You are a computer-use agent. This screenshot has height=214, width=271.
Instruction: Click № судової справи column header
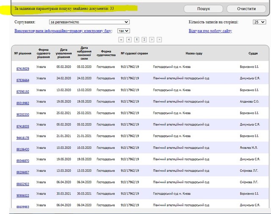pyautogui.click(x=134, y=53)
